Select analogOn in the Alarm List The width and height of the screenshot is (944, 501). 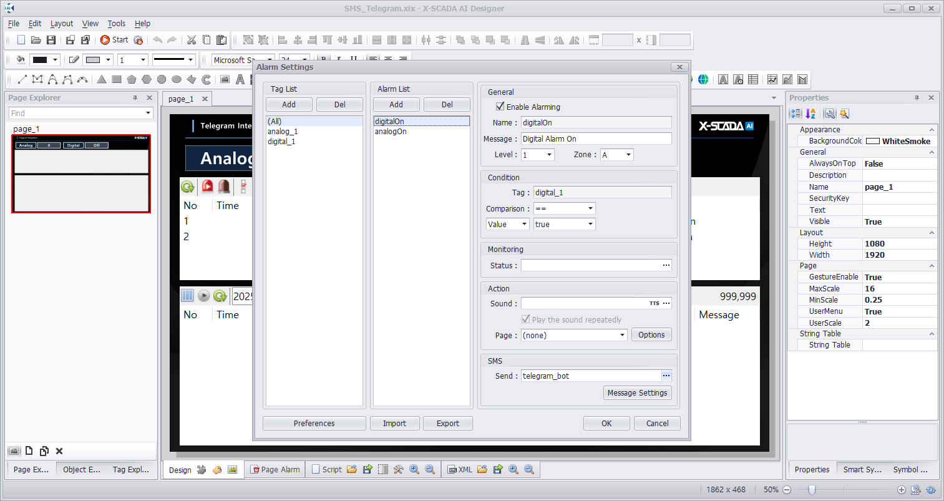click(391, 131)
